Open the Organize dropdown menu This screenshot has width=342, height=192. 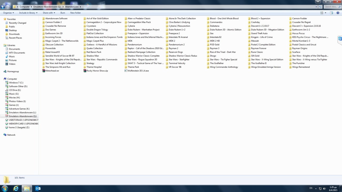pos(8,13)
